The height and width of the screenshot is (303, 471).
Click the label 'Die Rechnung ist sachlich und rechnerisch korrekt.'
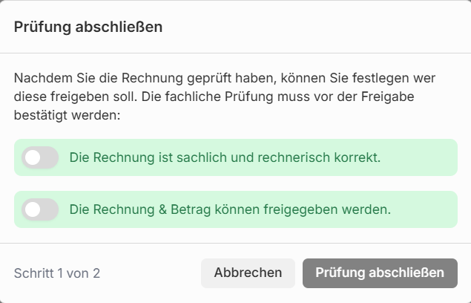pos(225,157)
